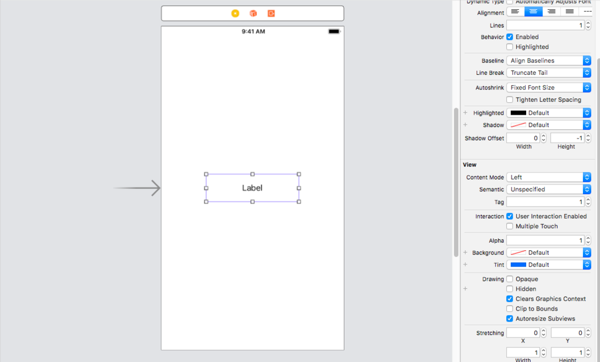
Task: Click the Stretching Y stepper
Action: (x=588, y=333)
